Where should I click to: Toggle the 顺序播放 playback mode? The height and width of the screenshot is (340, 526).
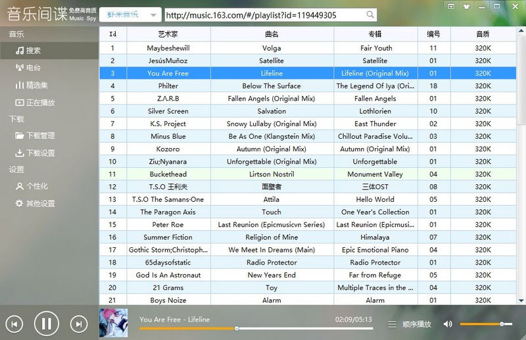tap(417, 324)
